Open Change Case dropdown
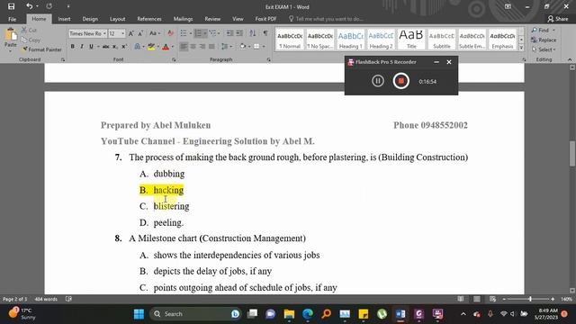Viewport: 576px width, 324px height. 155,33
